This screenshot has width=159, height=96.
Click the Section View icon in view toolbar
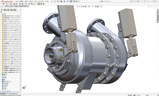tap(84, 6)
